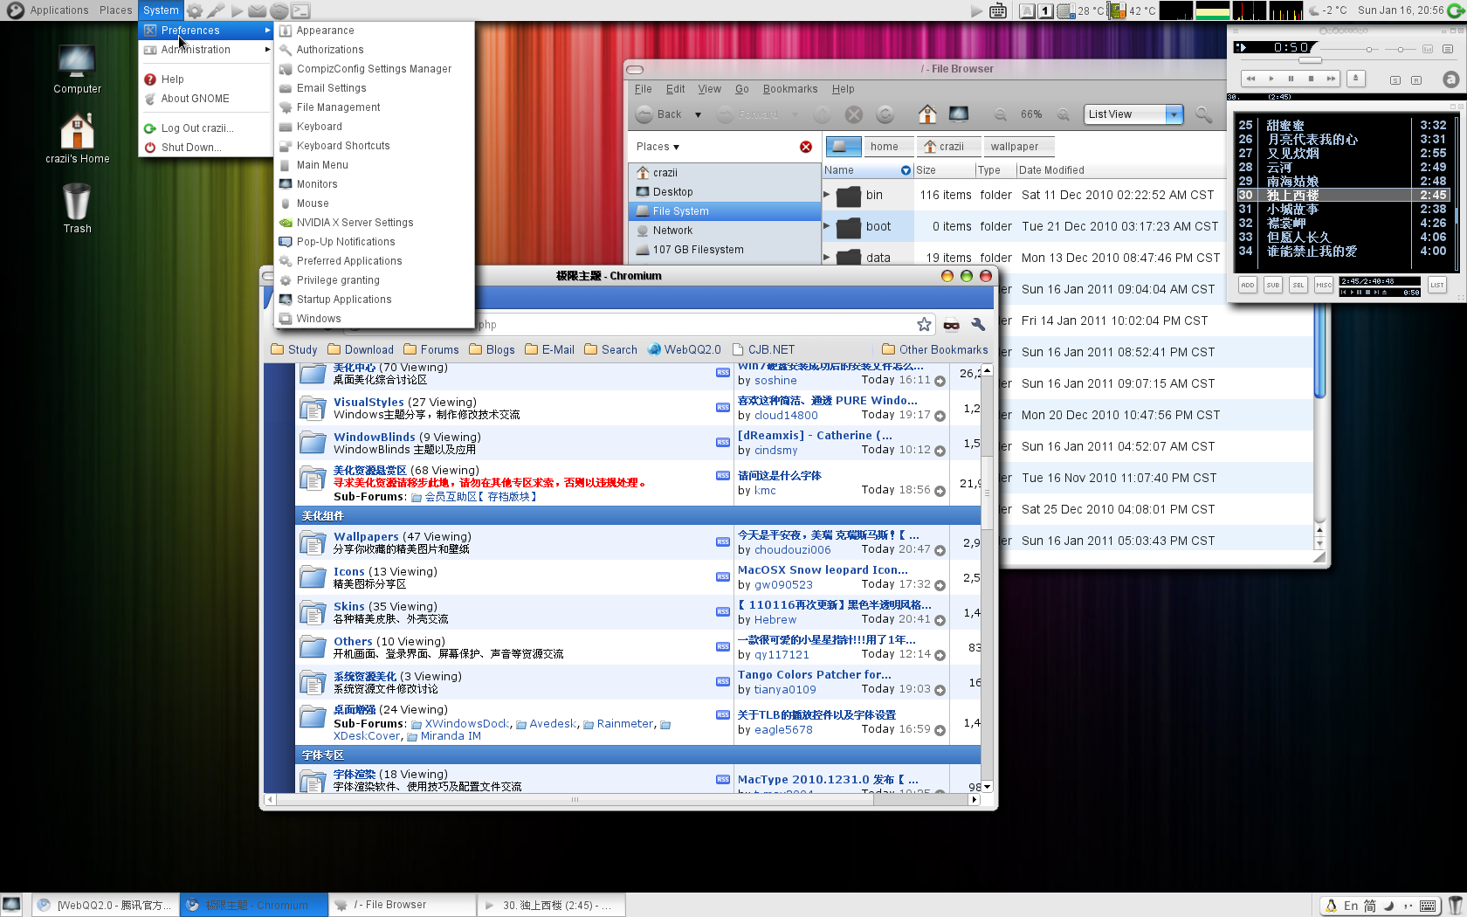This screenshot has width=1467, height=917.
Task: Stop playback in Audacious player
Action: click(1311, 79)
